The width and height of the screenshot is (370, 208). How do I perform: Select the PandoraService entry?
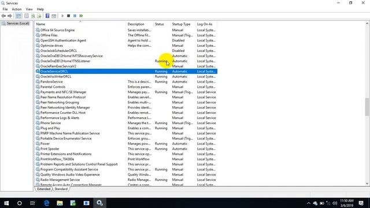(51, 82)
